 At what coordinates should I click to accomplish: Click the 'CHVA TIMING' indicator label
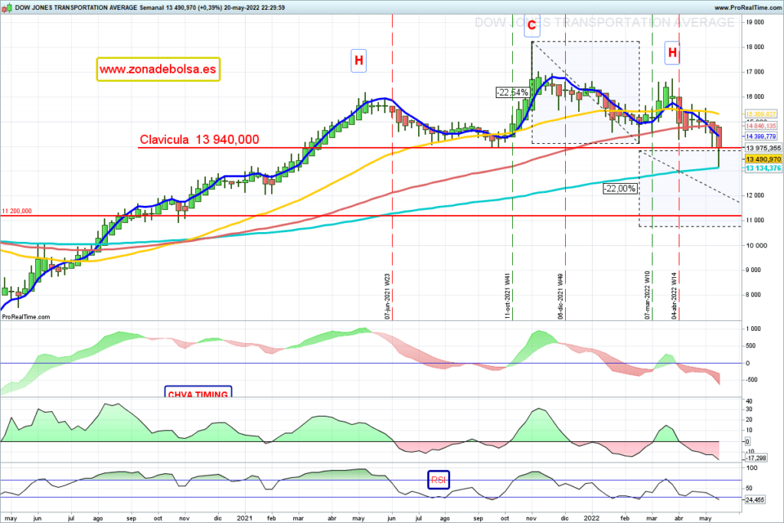[198, 393]
